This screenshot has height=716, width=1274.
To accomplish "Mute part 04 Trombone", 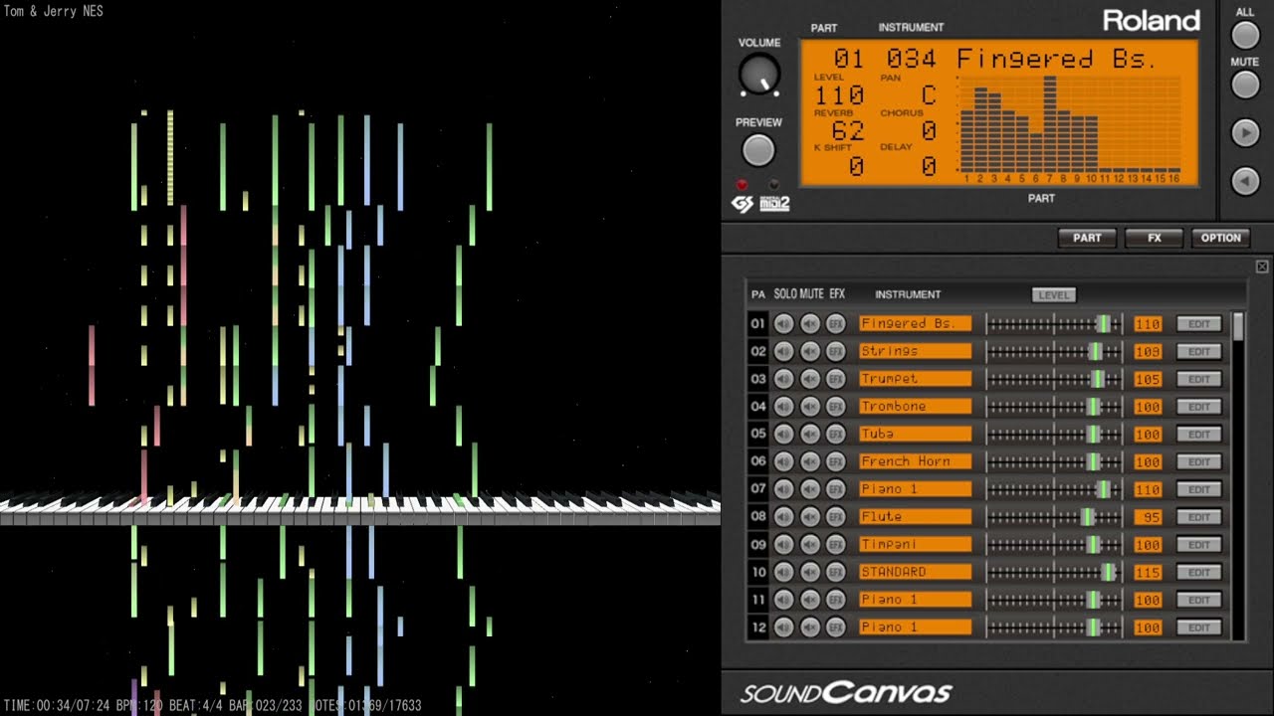I will [810, 406].
